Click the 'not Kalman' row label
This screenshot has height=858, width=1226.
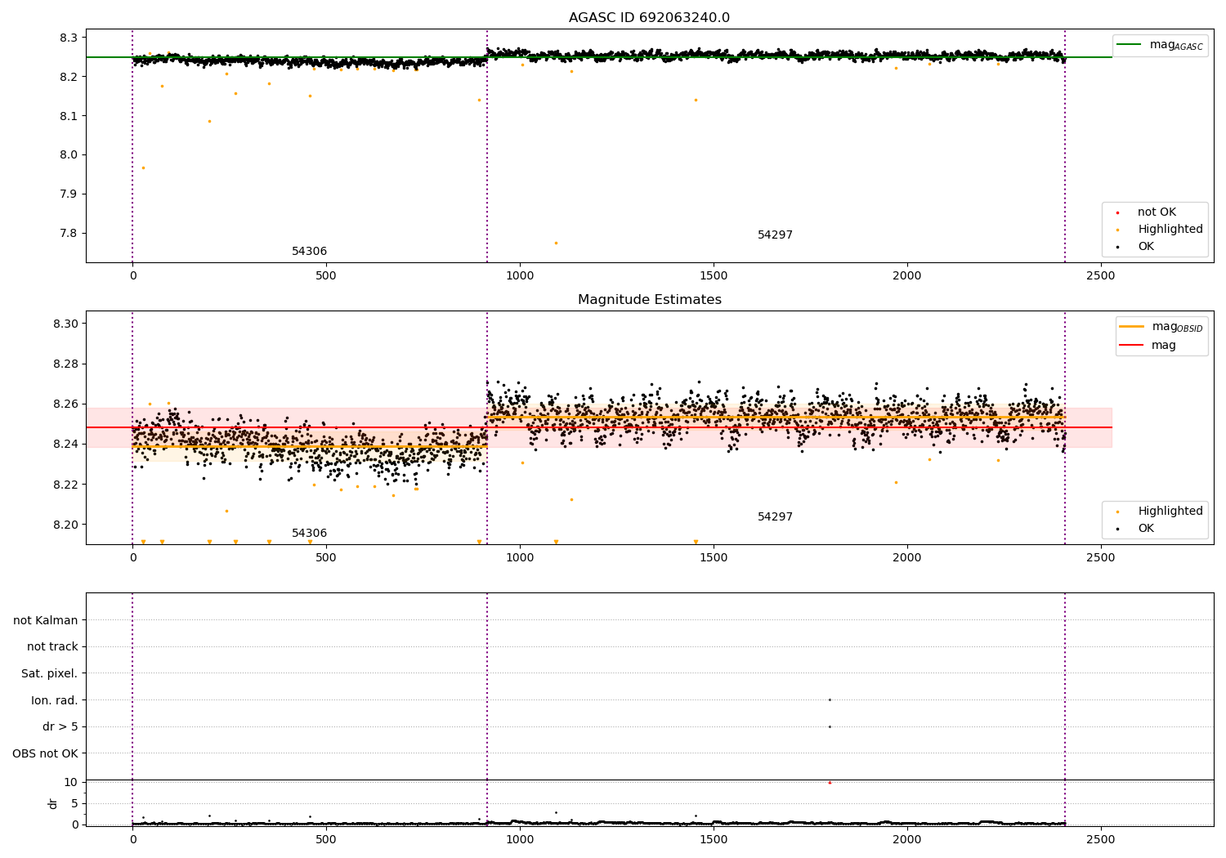click(x=46, y=621)
